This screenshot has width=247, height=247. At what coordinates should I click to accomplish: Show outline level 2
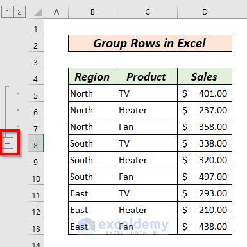pyautogui.click(x=19, y=12)
